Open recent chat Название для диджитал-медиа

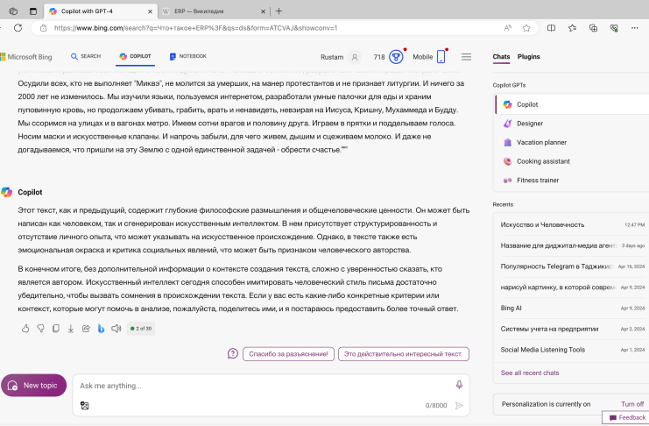(572, 245)
